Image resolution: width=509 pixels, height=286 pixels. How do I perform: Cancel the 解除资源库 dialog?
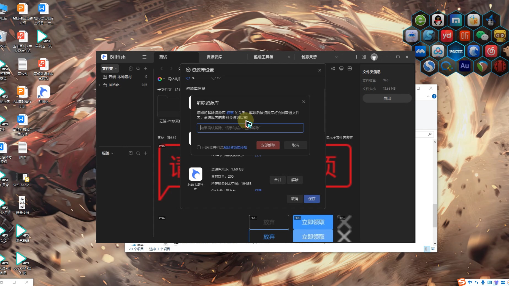tap(296, 145)
